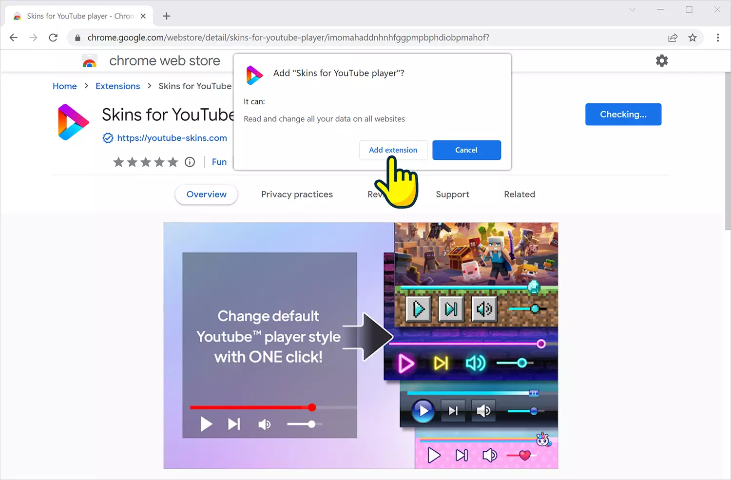Open the tab search chevron

pos(632,10)
